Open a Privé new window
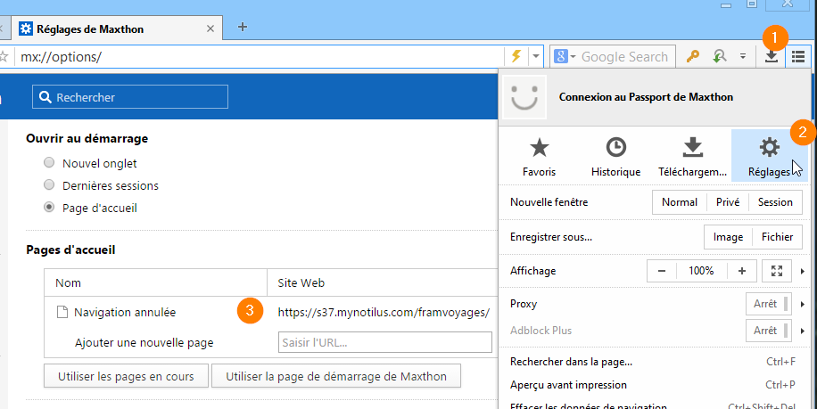Screen dimensions: 817x409 728,202
